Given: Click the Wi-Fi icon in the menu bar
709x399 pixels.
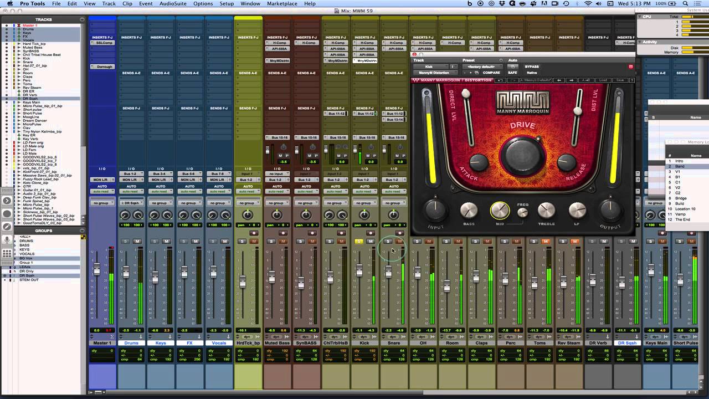Looking at the screenshot, I should click(x=588, y=4).
